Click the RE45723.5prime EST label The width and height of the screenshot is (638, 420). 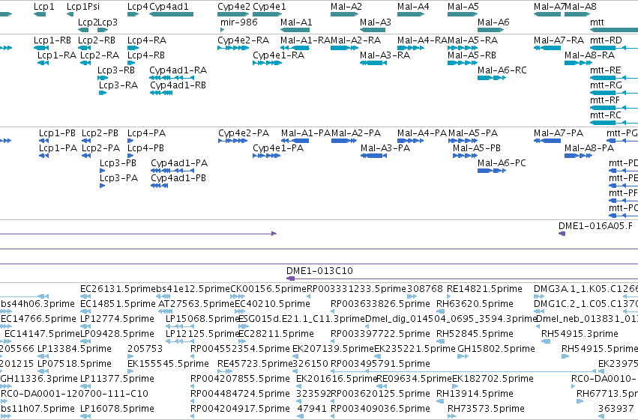coord(256,364)
